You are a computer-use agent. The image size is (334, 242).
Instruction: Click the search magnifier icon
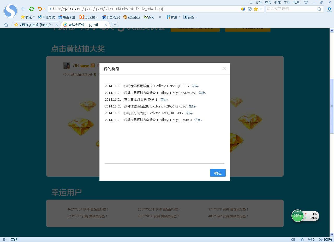click(x=319, y=9)
